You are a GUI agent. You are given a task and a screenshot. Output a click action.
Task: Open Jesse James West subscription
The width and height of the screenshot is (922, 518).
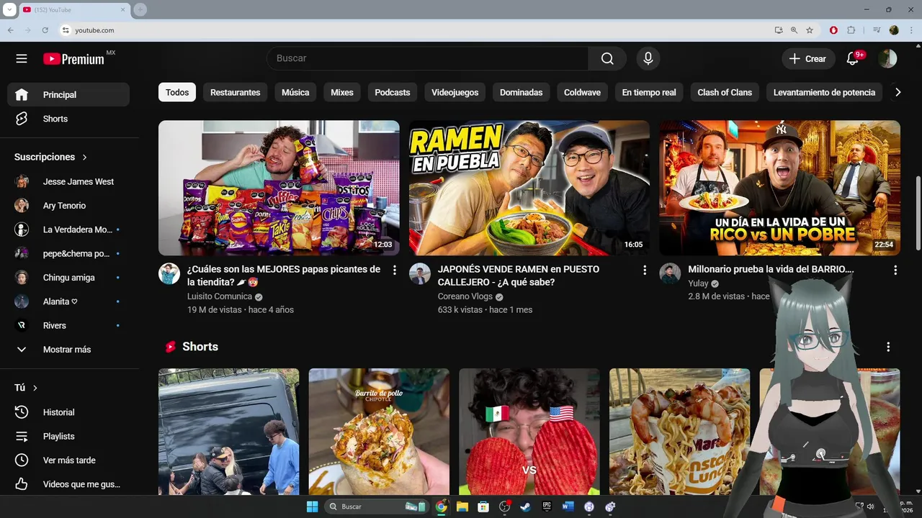click(x=68, y=181)
